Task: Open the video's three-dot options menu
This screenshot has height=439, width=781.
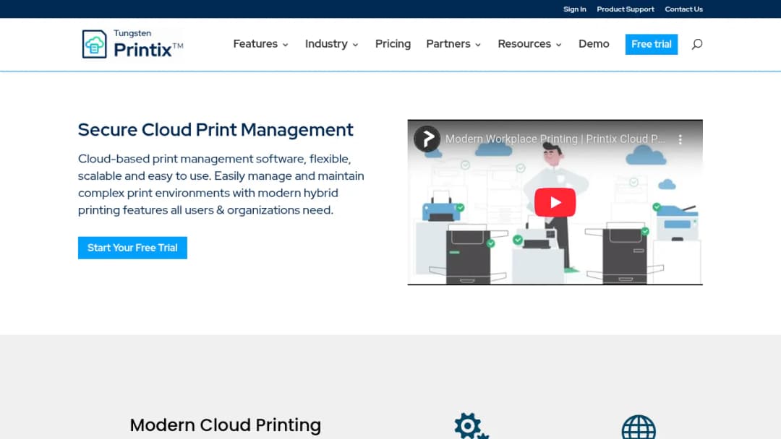Action: point(680,139)
